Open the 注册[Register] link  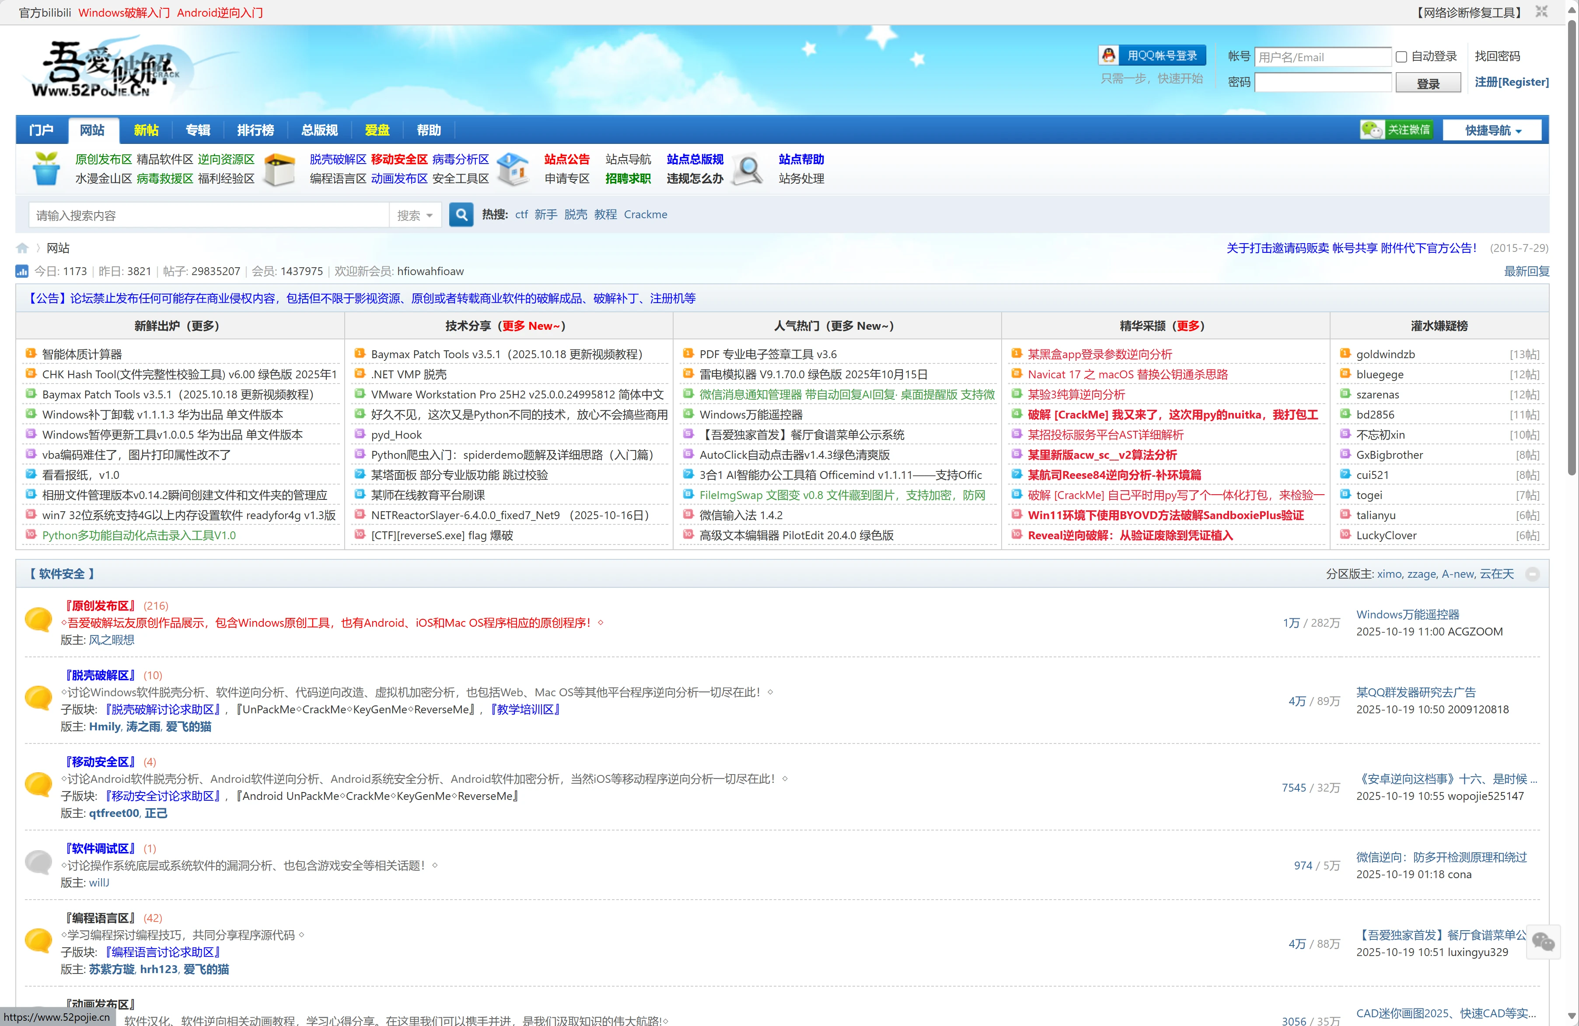1511,82
